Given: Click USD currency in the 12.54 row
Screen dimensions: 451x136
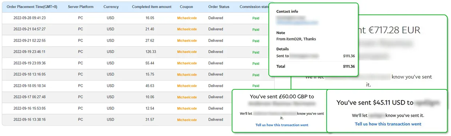Looking at the screenshot, I should [111, 108].
